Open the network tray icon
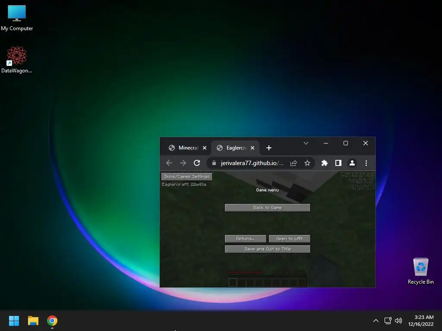The image size is (442, 331). click(x=388, y=321)
